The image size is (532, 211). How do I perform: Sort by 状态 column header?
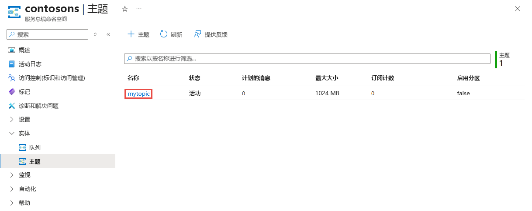pyautogui.click(x=195, y=78)
